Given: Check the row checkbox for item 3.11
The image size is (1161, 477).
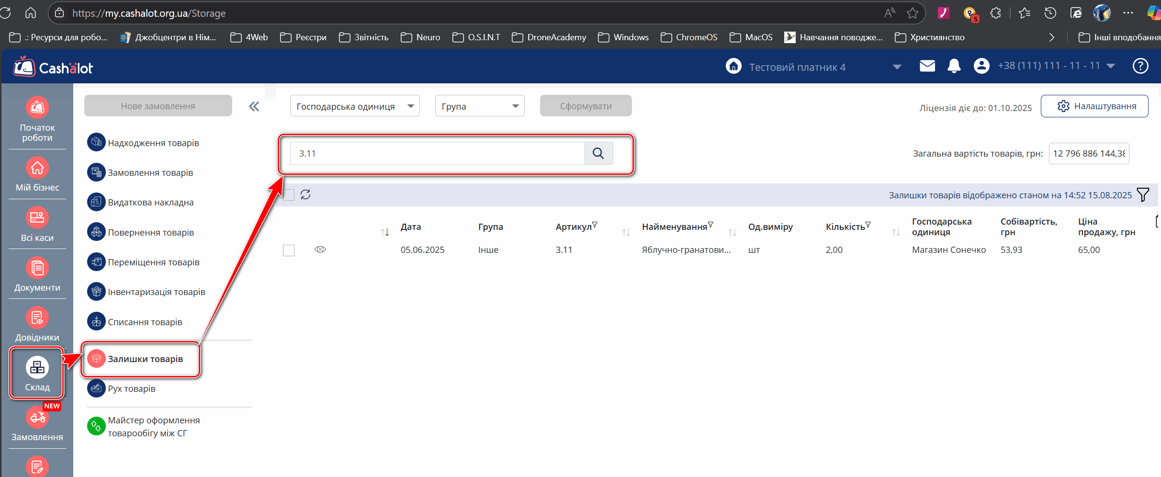Looking at the screenshot, I should pos(289,250).
